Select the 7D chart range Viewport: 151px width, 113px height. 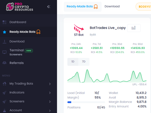(84, 62)
